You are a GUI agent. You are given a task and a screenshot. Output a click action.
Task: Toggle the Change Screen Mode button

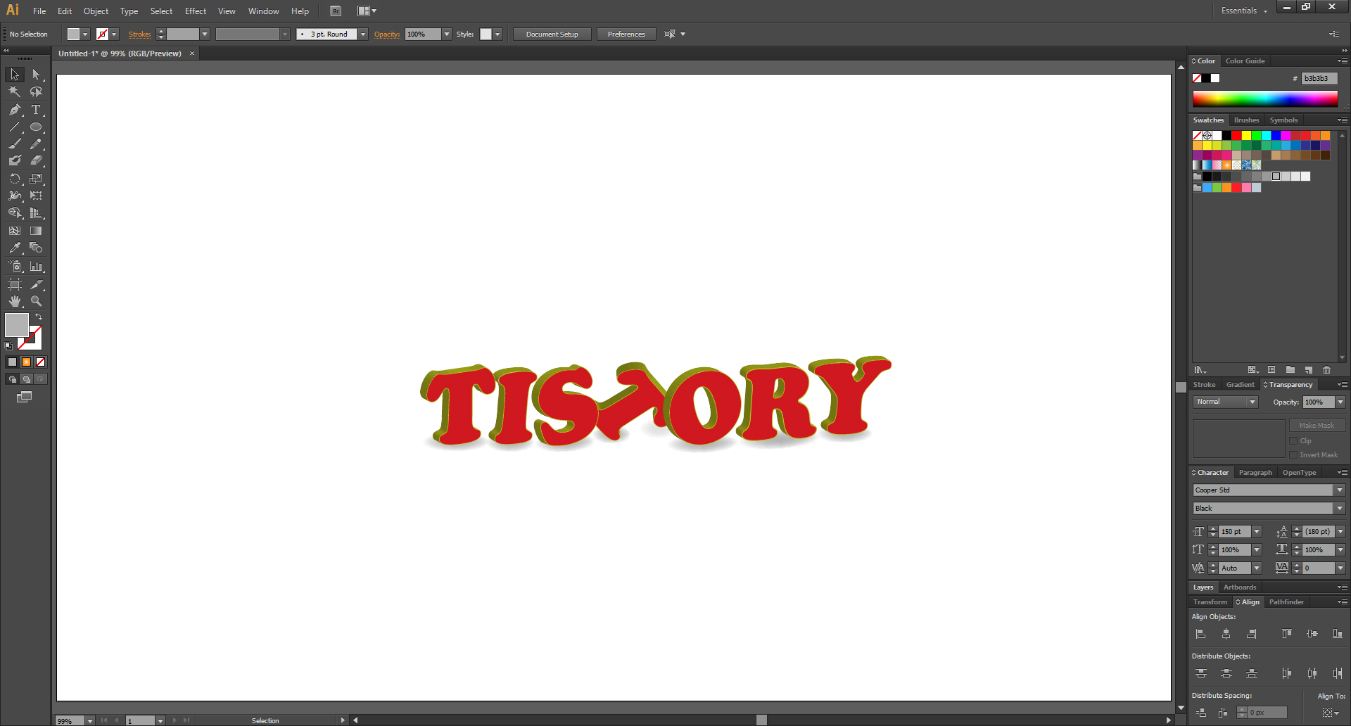coord(25,397)
